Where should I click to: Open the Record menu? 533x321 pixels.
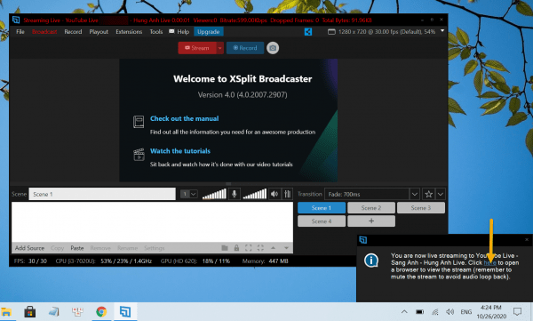tap(73, 32)
